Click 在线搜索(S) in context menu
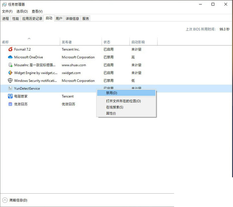Image resolution: width=233 pixels, height=207 pixels. pyautogui.click(x=115, y=107)
